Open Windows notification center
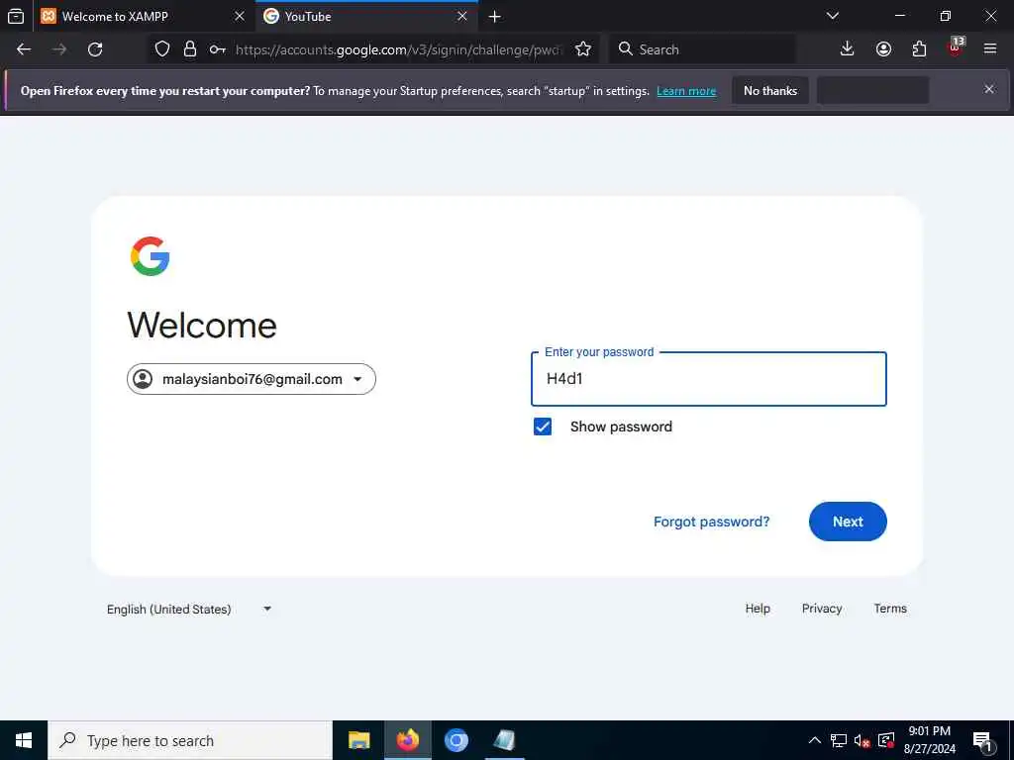 tap(982, 741)
